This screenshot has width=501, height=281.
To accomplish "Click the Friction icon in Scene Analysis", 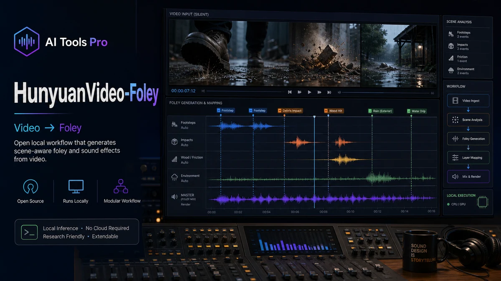I will coord(451,58).
